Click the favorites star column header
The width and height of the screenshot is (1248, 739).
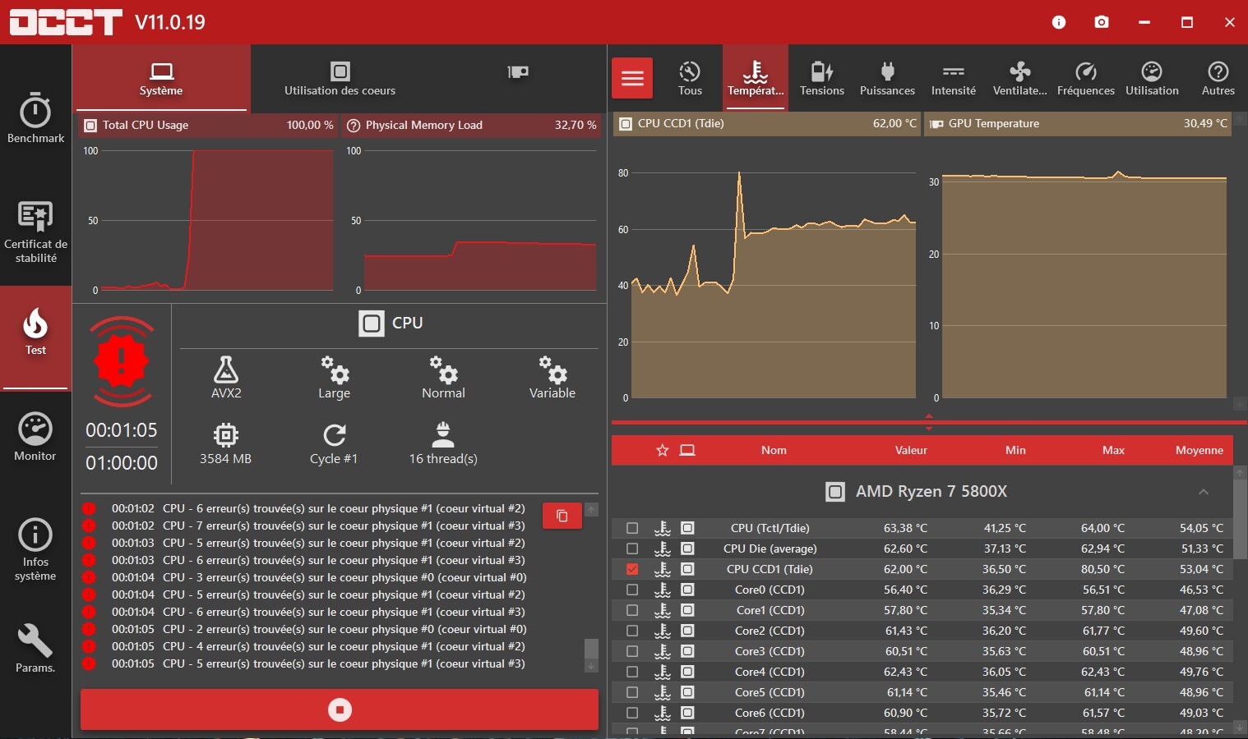tap(662, 450)
